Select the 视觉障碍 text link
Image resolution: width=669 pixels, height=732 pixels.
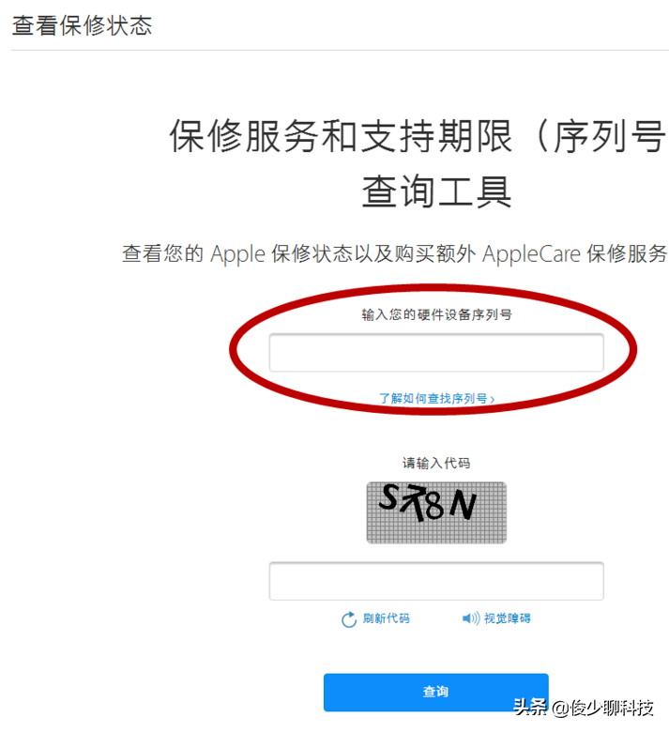coord(507,618)
